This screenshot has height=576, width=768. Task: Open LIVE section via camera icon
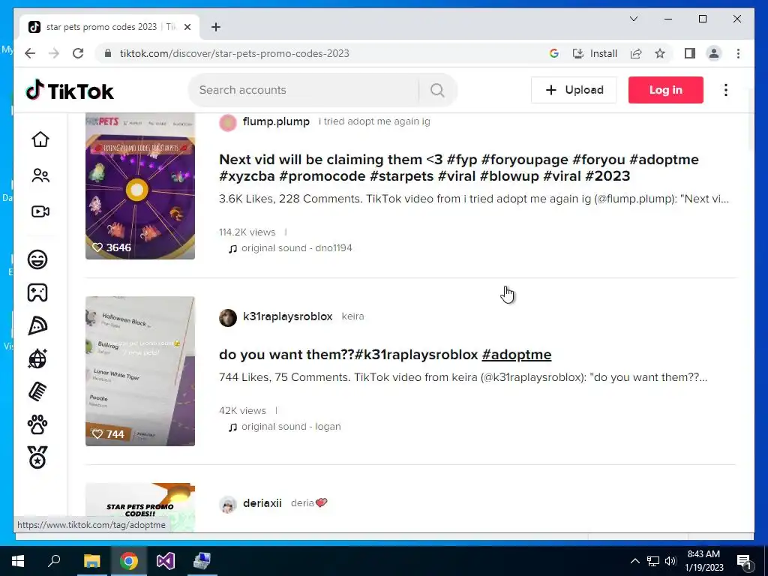point(40,211)
